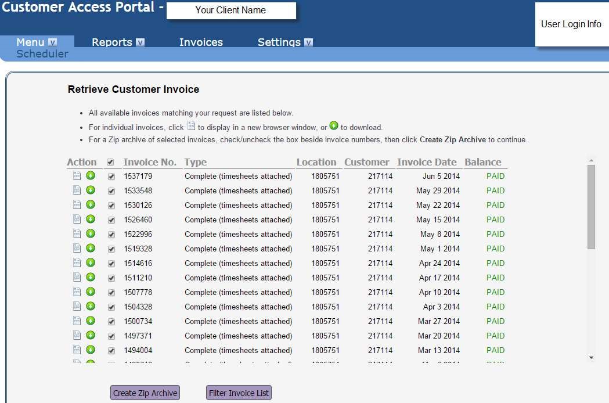Image resolution: width=609 pixels, height=403 pixels.
Task: Download invoice 1504328
Action: 91,306
